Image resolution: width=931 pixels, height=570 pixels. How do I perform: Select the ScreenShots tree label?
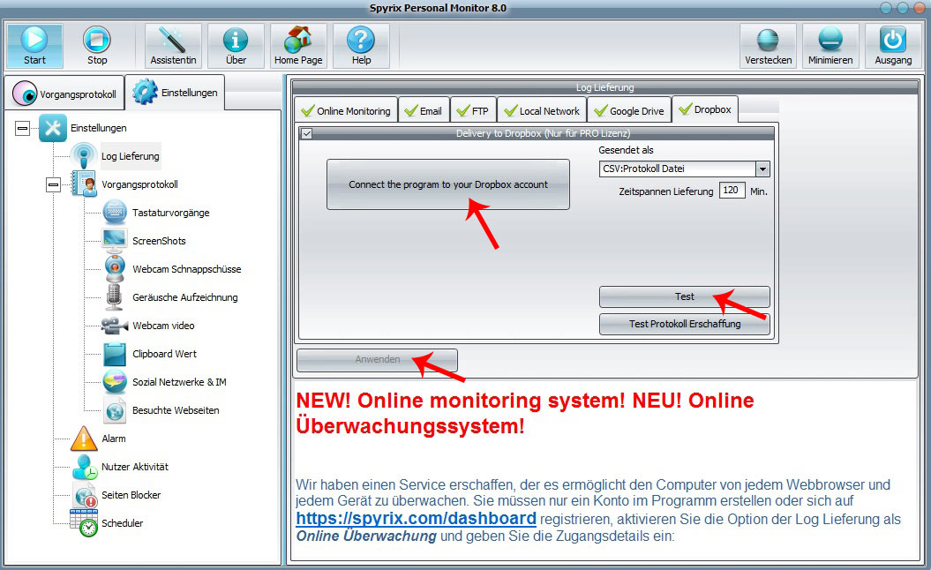[x=159, y=241]
